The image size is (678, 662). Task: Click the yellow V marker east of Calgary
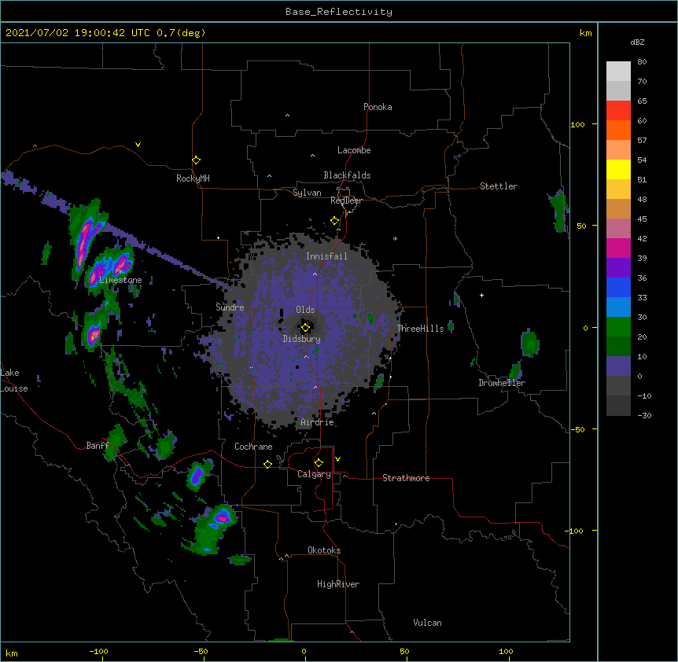click(x=337, y=459)
